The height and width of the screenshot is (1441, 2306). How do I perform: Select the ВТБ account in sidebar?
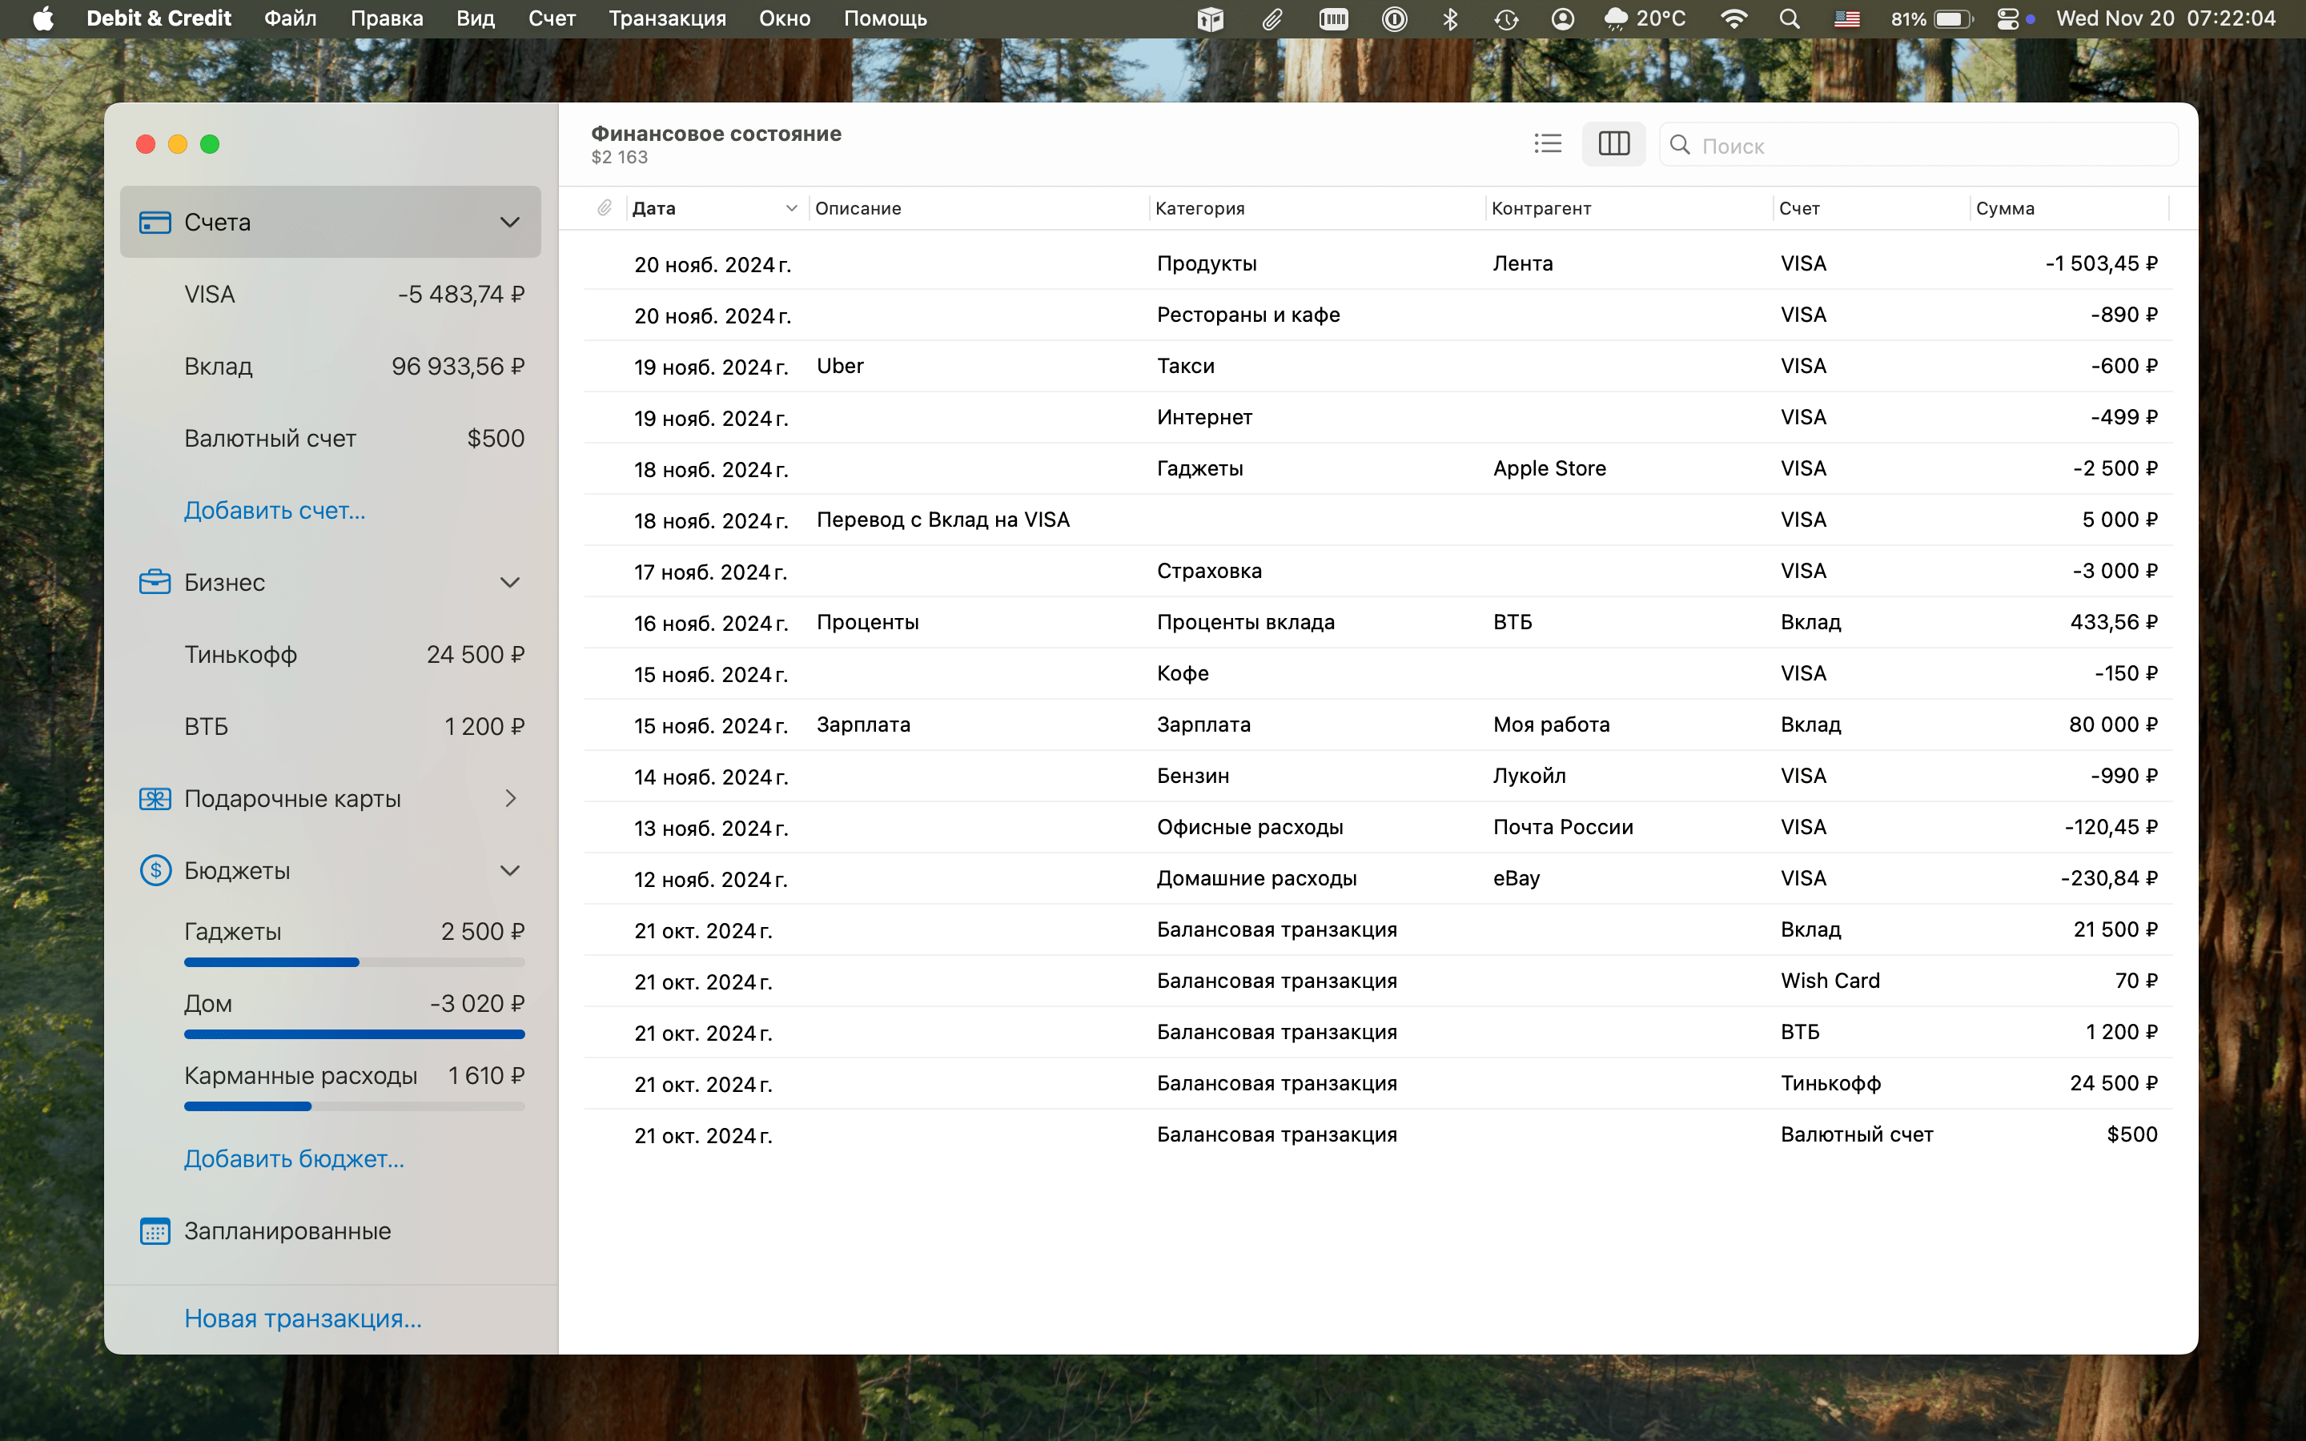pos(331,726)
